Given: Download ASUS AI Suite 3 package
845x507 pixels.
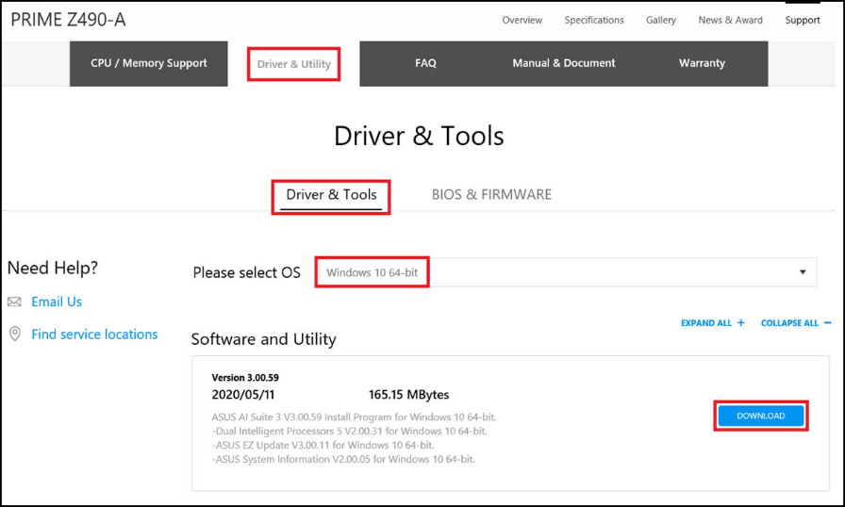Looking at the screenshot, I should [x=760, y=416].
